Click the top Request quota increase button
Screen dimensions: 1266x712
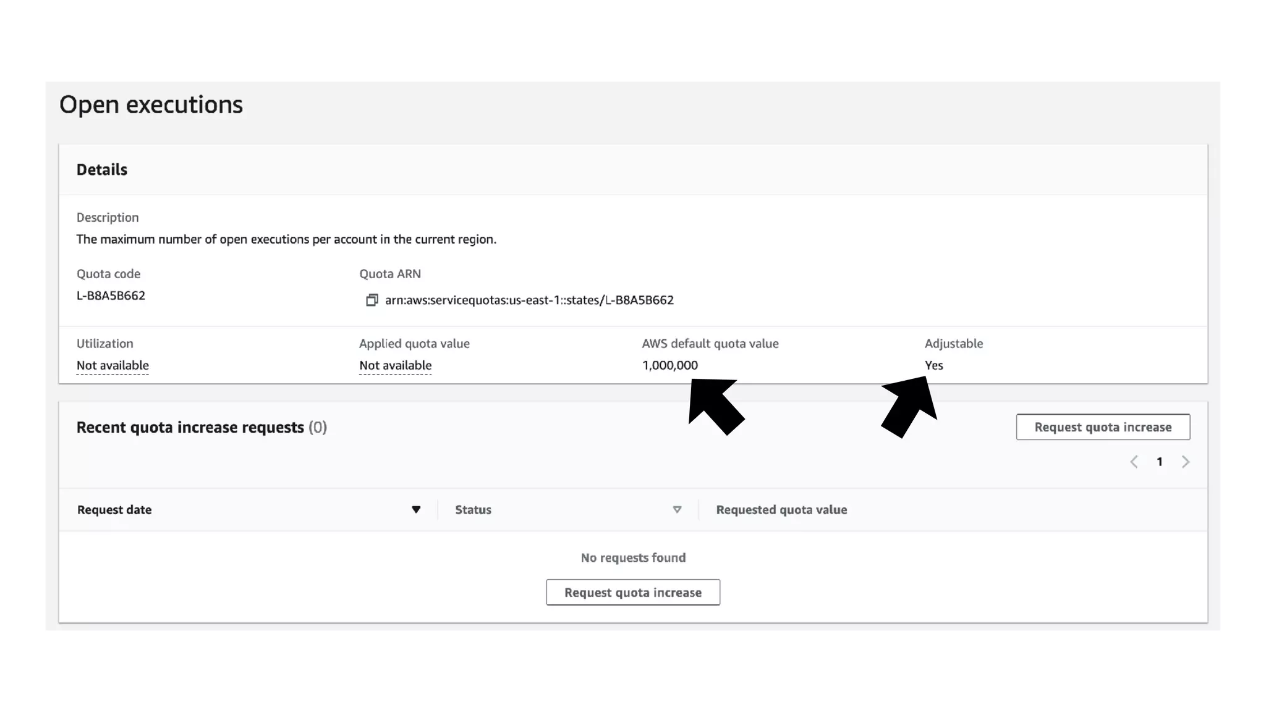tap(1102, 427)
